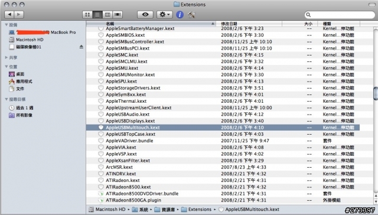This screenshot has height=215, width=378.
Task: Select the AppleSMC.kext file icon
Action: click(x=101, y=55)
